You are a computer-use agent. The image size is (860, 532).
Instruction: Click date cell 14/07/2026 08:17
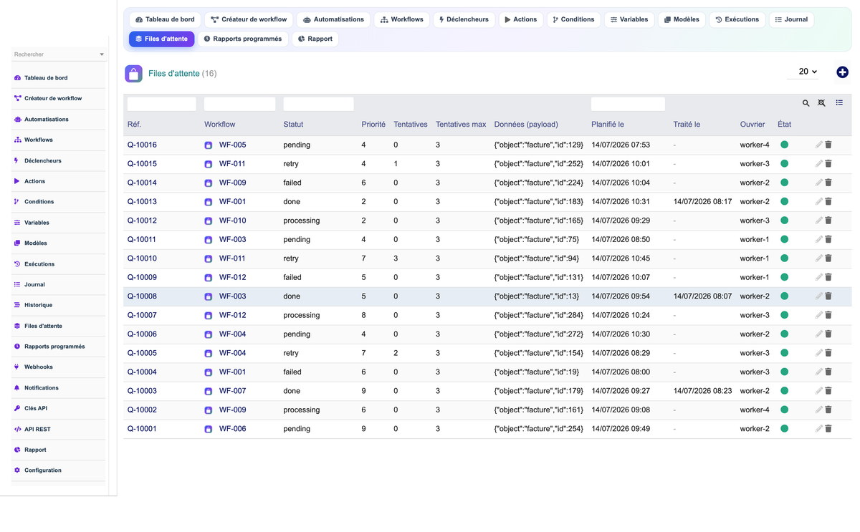pyautogui.click(x=702, y=201)
